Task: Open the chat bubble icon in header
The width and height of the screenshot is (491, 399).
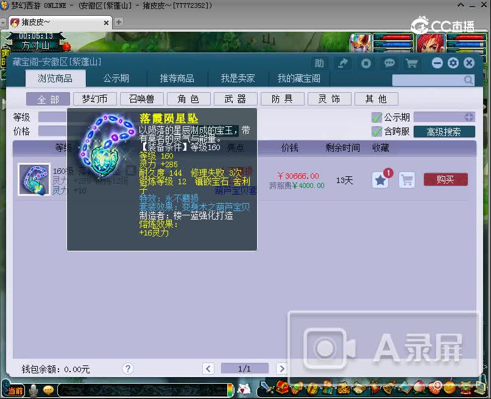Action: tap(389, 63)
